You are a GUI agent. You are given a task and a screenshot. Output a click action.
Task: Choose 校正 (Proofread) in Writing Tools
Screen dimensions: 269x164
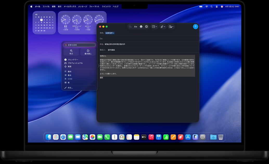pyautogui.click(x=71, y=52)
